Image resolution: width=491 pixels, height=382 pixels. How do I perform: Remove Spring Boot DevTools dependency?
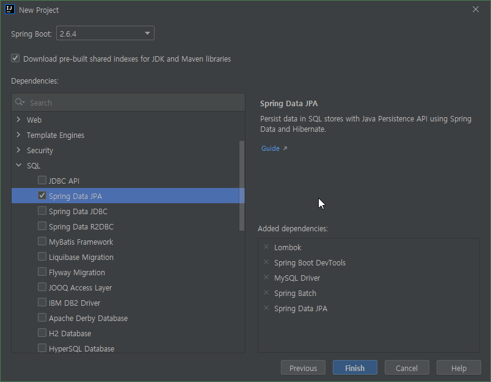coord(266,262)
